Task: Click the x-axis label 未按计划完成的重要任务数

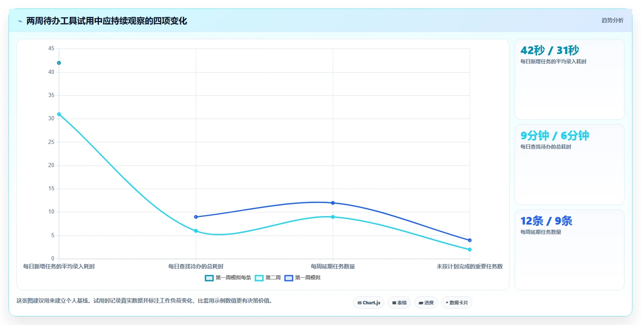Action: tap(470, 267)
